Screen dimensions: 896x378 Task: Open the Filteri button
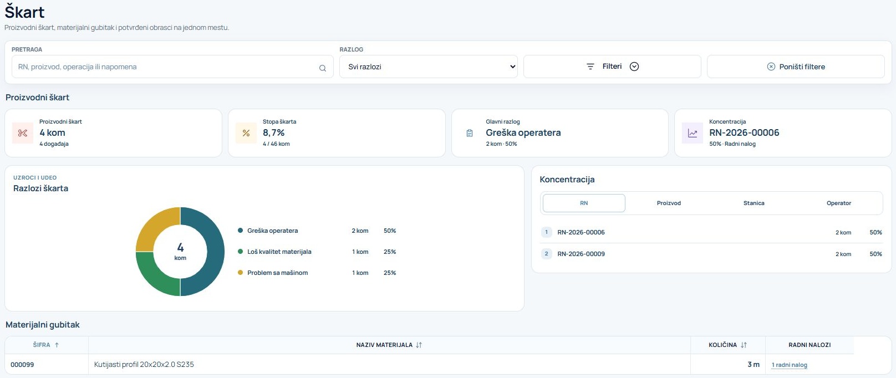612,67
